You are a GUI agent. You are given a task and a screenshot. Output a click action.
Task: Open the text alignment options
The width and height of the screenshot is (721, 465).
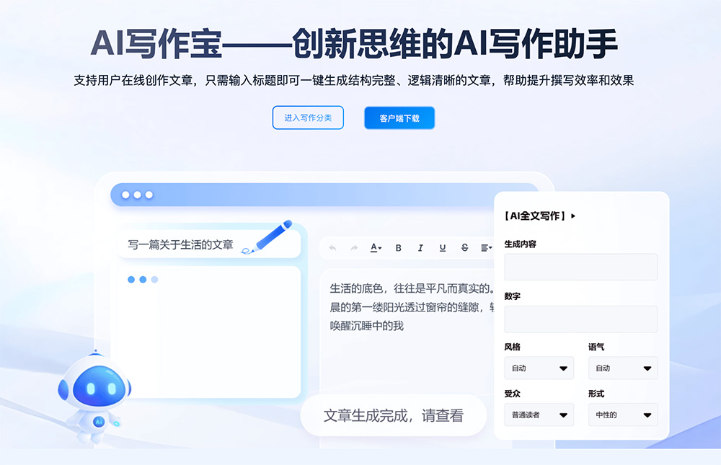(x=484, y=247)
